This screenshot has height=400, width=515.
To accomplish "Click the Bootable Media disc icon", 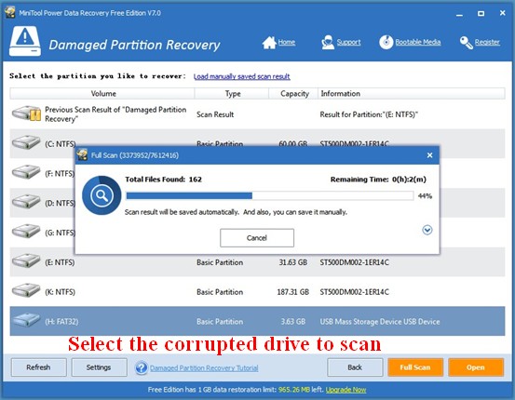I will (x=386, y=42).
